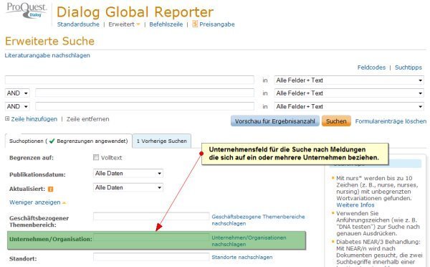Open Literaturangabe nachschlagen link
The width and height of the screenshot is (430, 267).
point(47,55)
